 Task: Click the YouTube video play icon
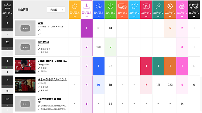[x=146, y=6]
